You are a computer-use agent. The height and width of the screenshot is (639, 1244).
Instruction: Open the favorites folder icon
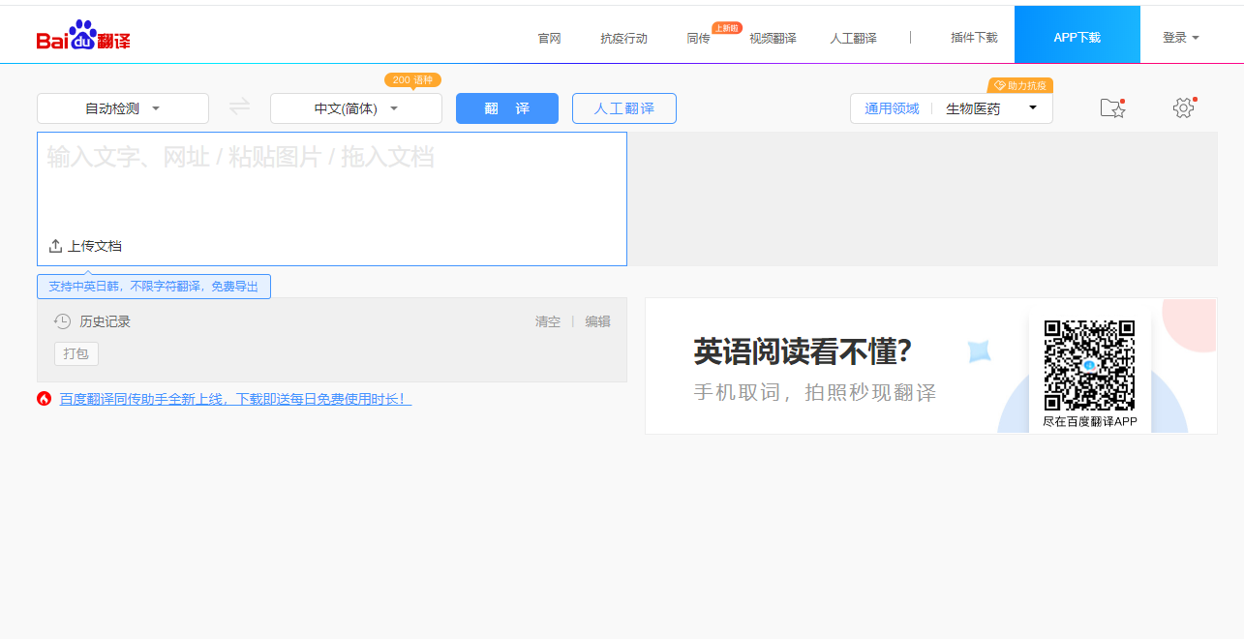click(x=1112, y=108)
